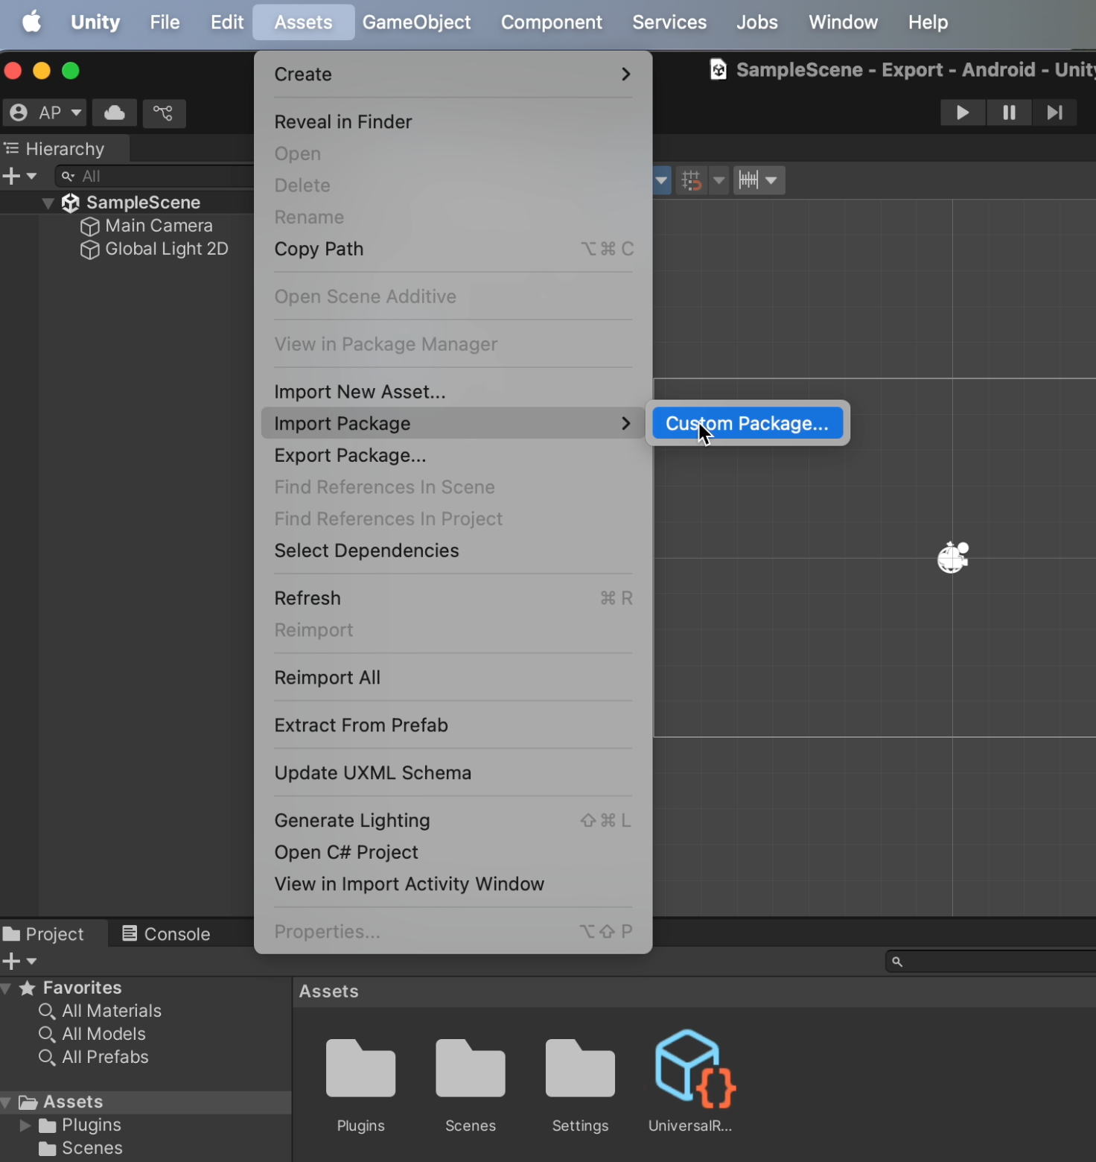Open the Apple menu
The width and height of the screenshot is (1096, 1162).
pyautogui.click(x=31, y=22)
